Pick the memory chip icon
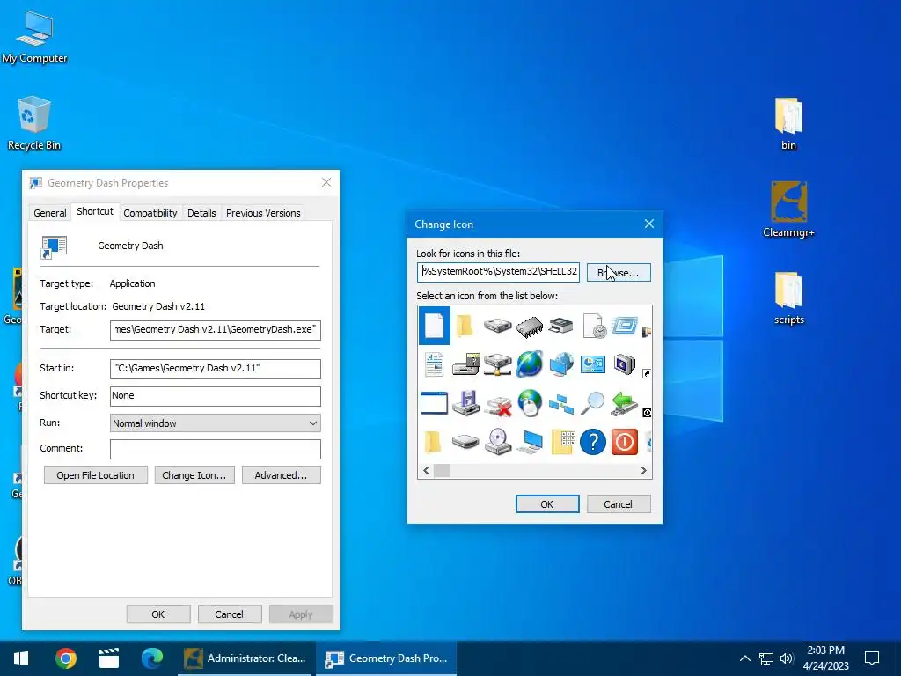901x676 pixels. click(529, 327)
